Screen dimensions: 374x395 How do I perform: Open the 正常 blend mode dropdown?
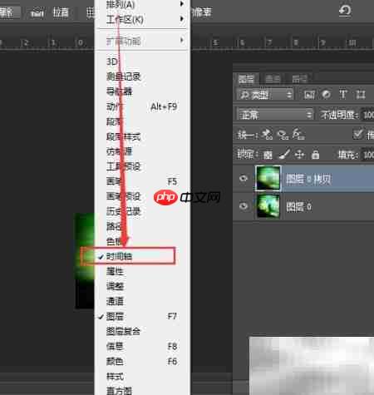[x=275, y=115]
